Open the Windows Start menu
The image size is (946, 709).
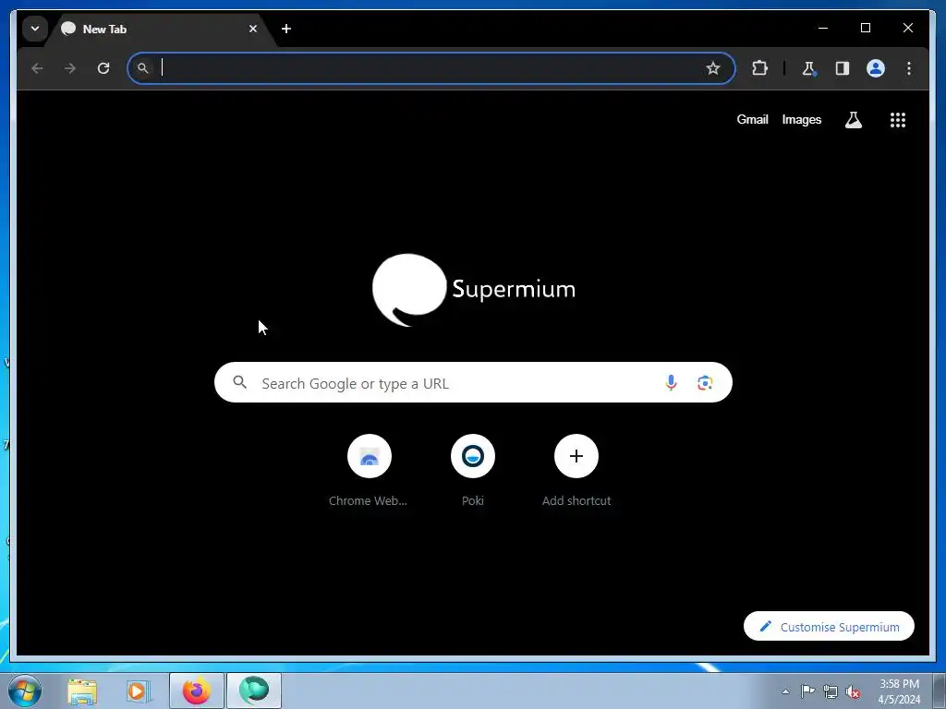click(x=24, y=691)
